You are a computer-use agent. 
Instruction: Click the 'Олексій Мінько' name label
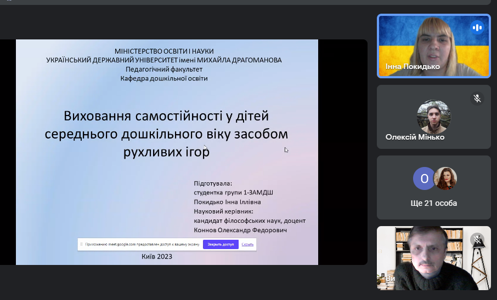(x=415, y=137)
